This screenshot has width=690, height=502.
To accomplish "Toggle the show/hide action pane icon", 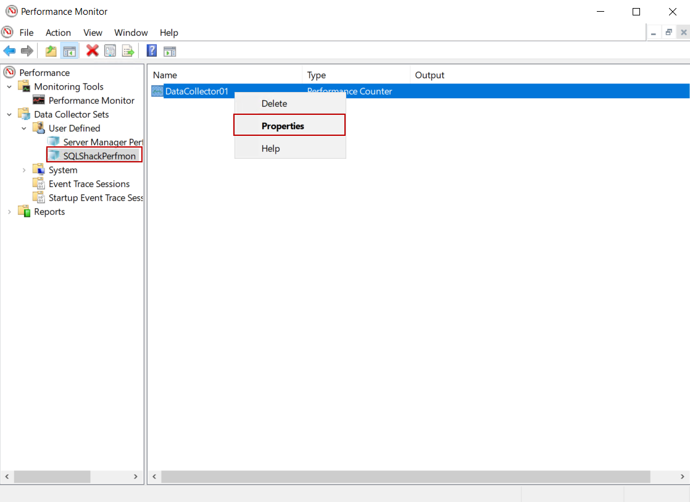I will 170,51.
